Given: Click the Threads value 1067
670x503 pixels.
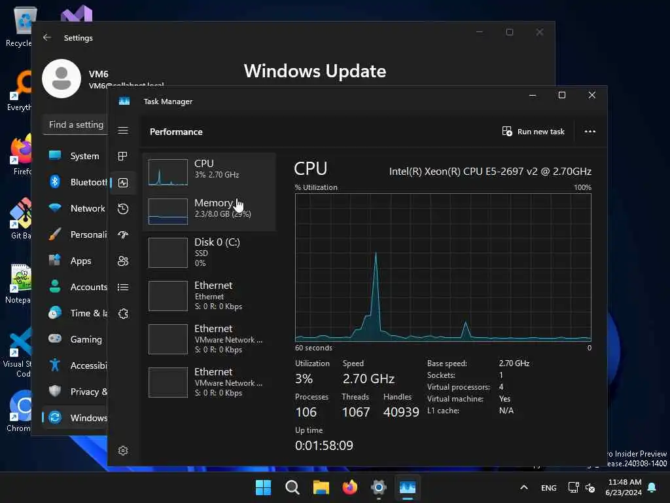Looking at the screenshot, I should 355,412.
